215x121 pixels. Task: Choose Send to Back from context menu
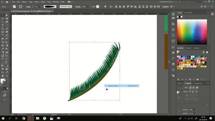click(122, 86)
